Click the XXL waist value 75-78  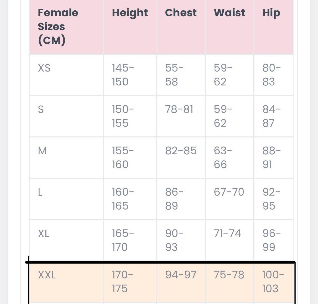(x=229, y=275)
